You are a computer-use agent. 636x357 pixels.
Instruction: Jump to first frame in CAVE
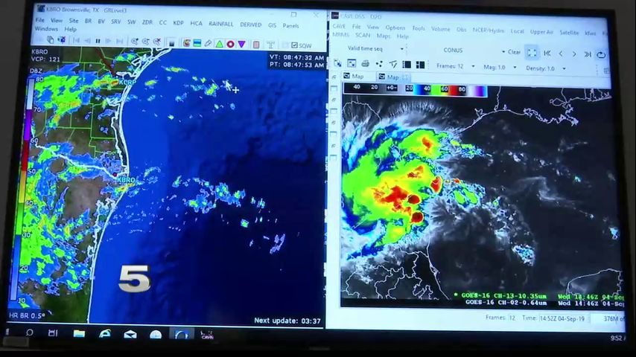coord(547,54)
